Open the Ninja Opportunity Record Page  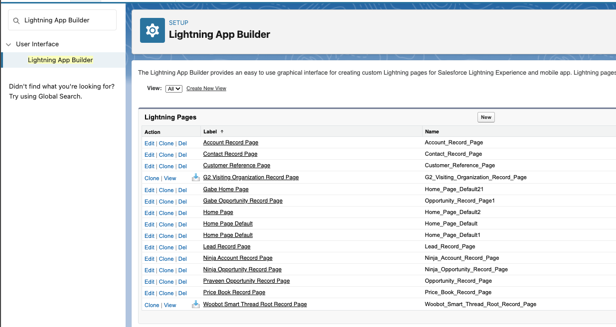click(242, 269)
